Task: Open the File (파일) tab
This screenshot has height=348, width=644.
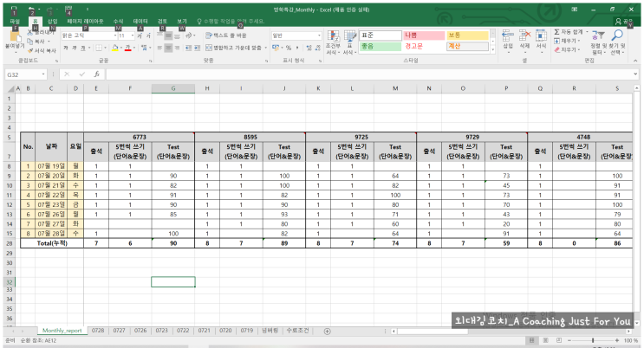Action: 15,22
